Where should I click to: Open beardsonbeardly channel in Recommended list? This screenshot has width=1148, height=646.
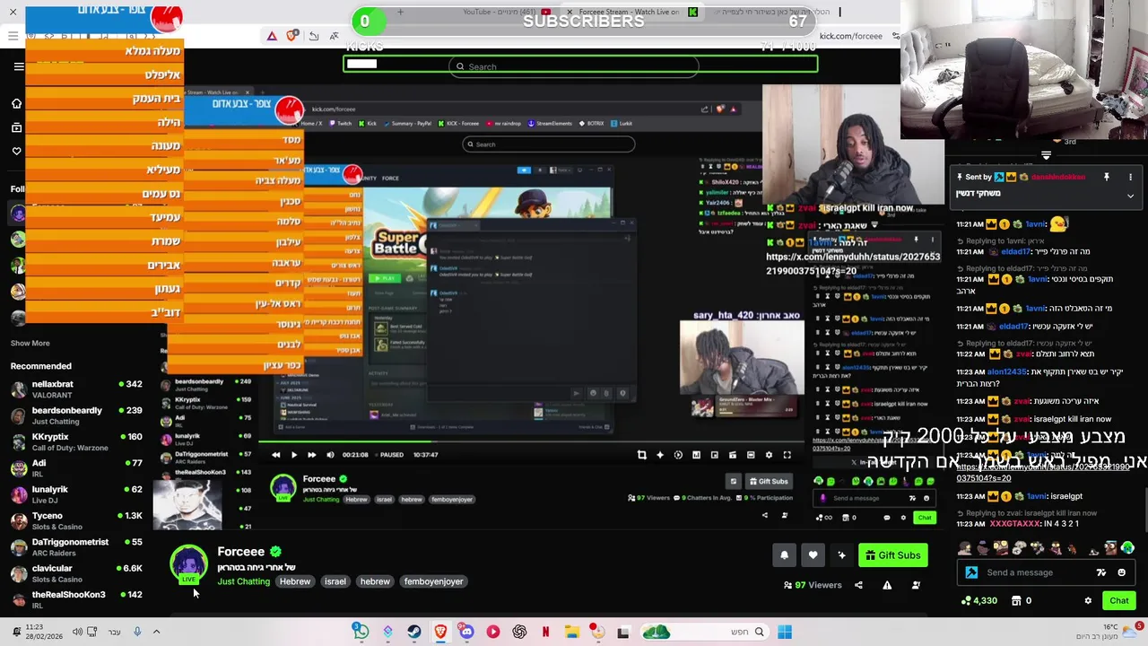pyautogui.click(x=76, y=415)
